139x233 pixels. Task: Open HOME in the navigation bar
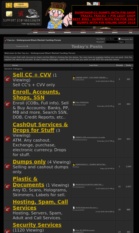pos(35,32)
